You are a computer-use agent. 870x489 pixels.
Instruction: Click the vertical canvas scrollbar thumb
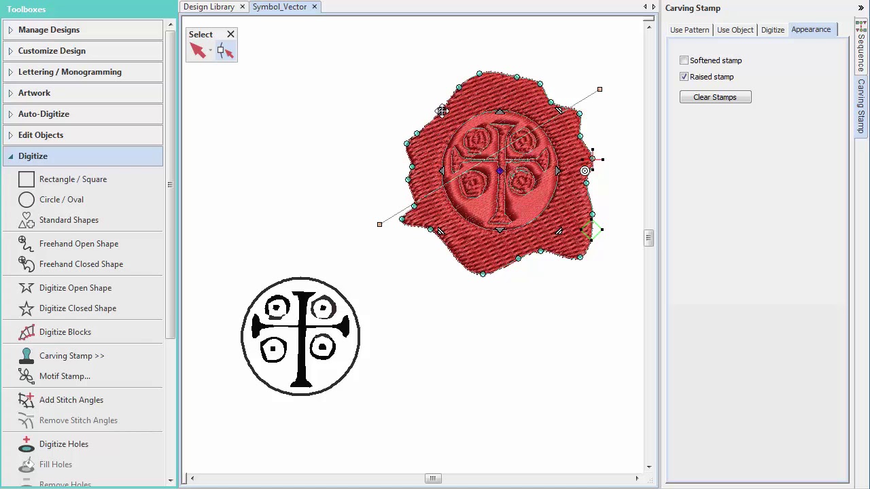tap(649, 238)
